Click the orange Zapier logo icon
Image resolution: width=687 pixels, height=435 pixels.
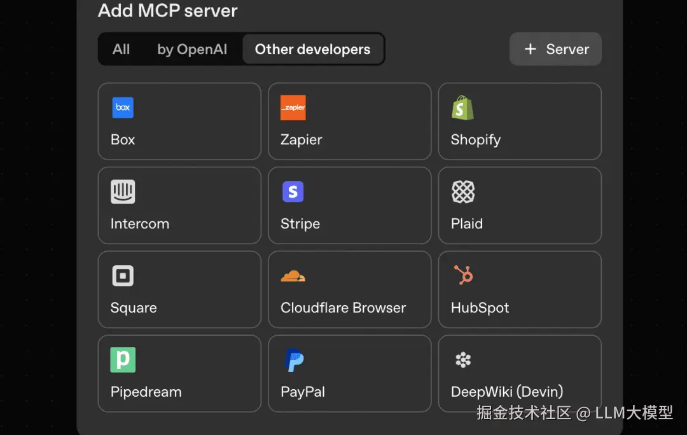[x=293, y=107]
